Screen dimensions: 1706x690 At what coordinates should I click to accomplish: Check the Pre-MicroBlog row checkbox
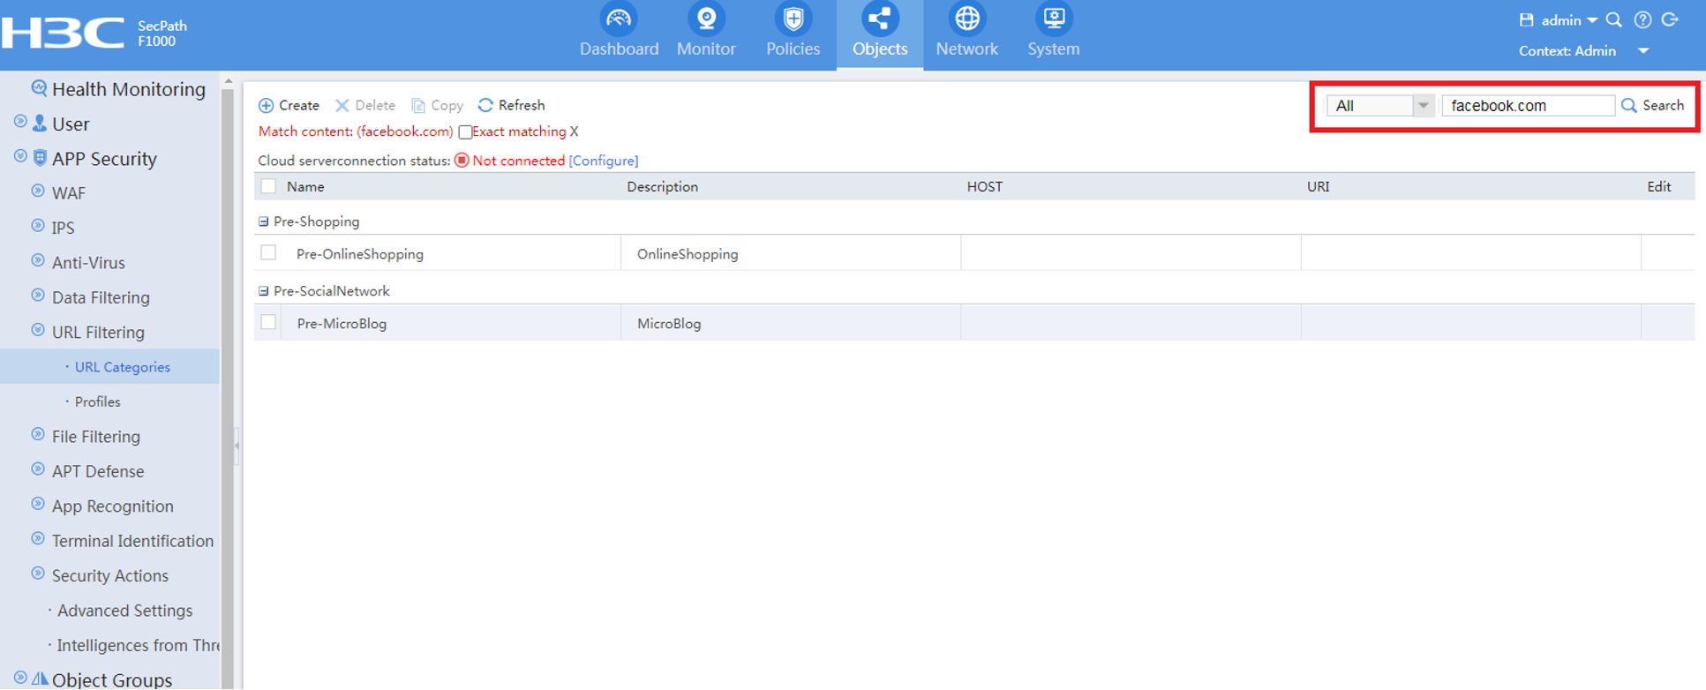(268, 323)
